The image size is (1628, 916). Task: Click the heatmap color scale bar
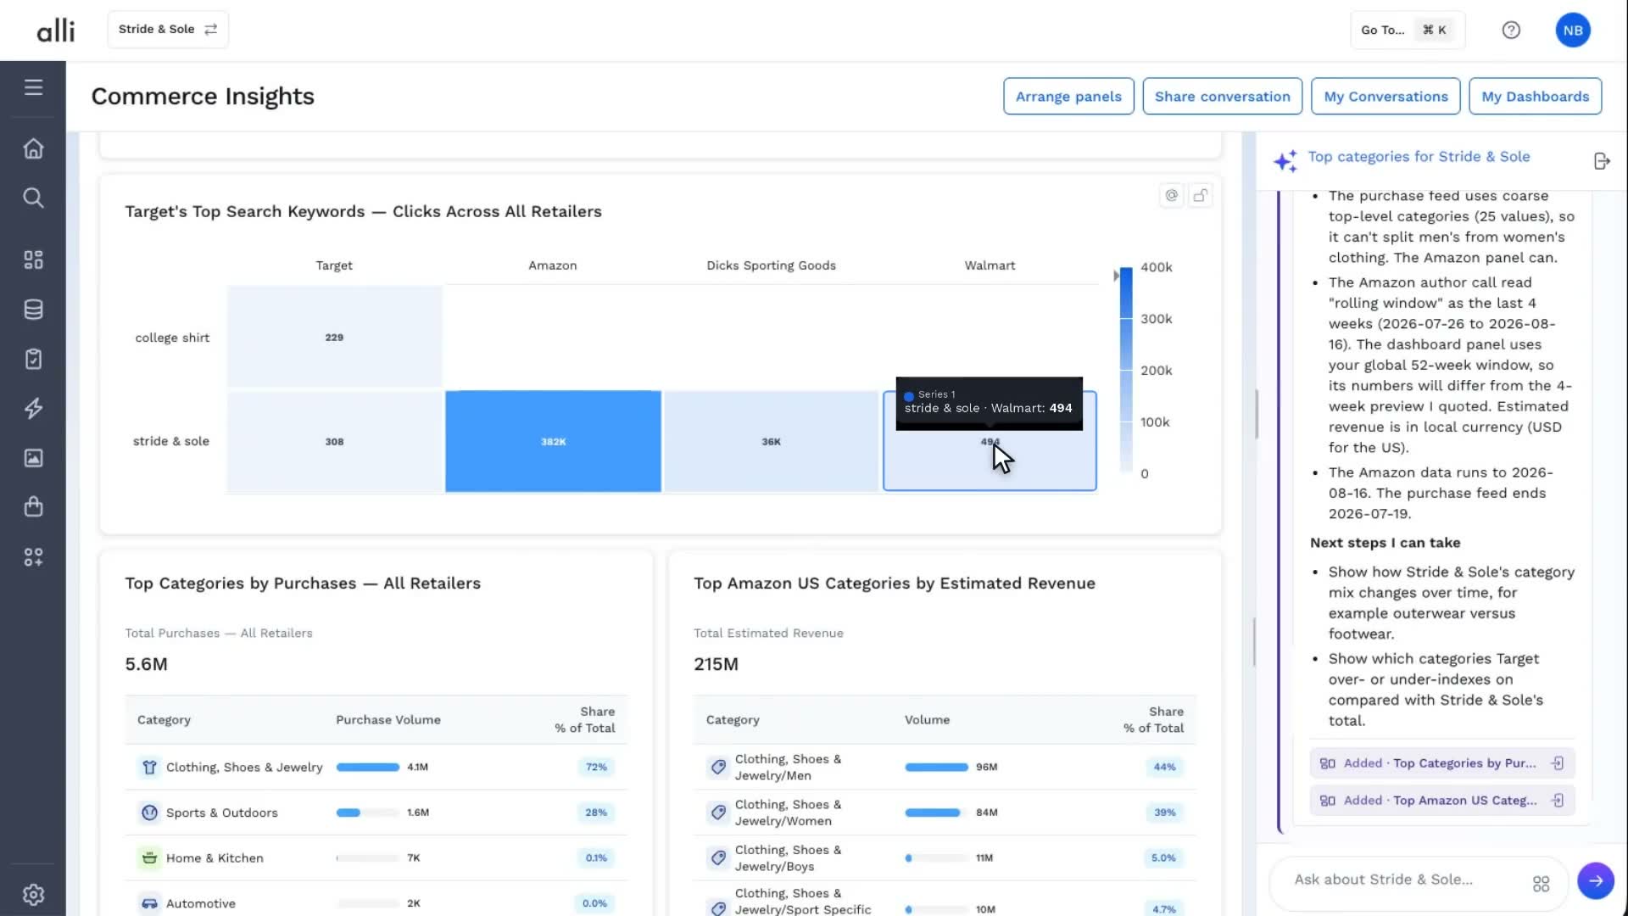[1126, 370]
